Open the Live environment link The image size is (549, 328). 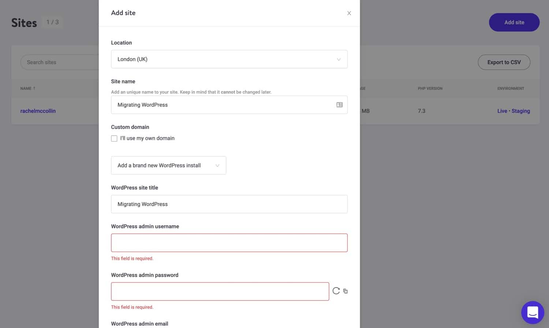click(502, 111)
